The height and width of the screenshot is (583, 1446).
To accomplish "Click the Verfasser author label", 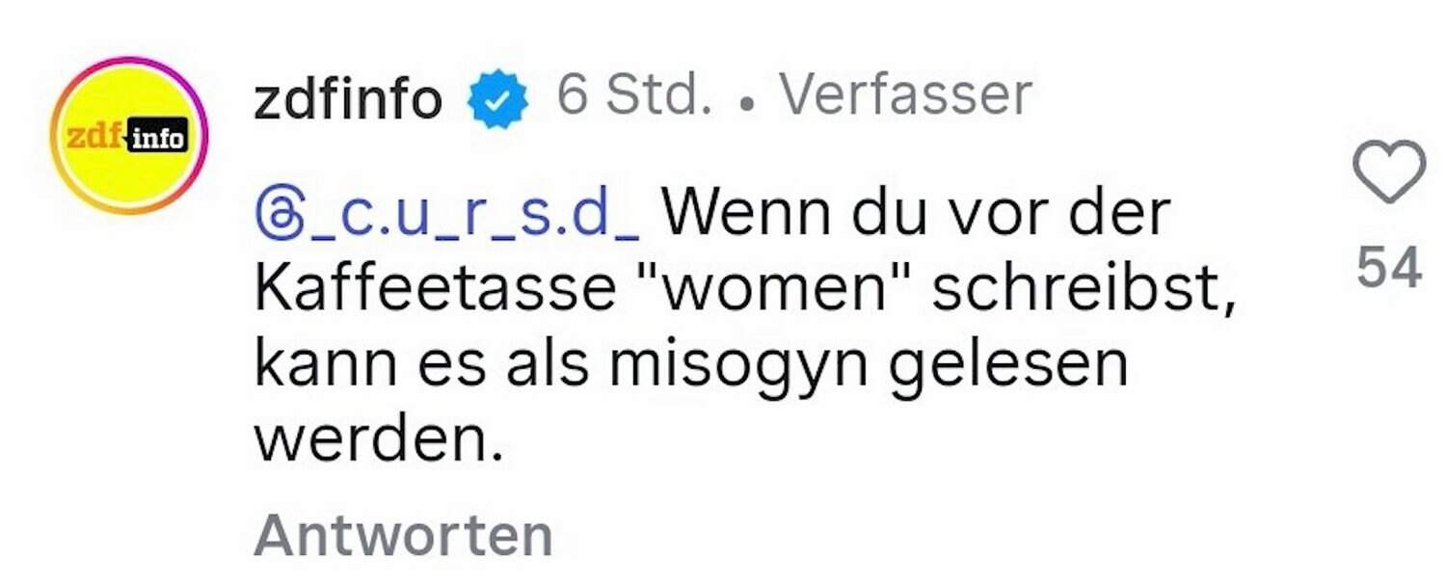I will (x=905, y=96).
